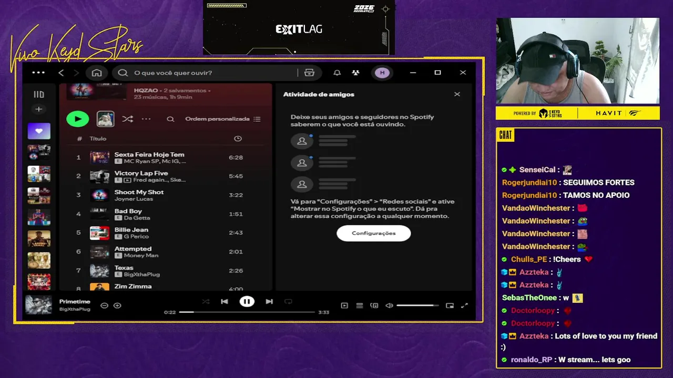Screen dimensions: 673x378
Task: Toggle repeat in the player bar
Action: click(288, 301)
